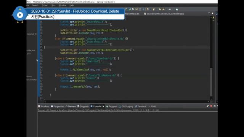Image resolution: width=244 pixels, height=137 pixels.
Task: Open the Run menu
Action: click(53, 5)
